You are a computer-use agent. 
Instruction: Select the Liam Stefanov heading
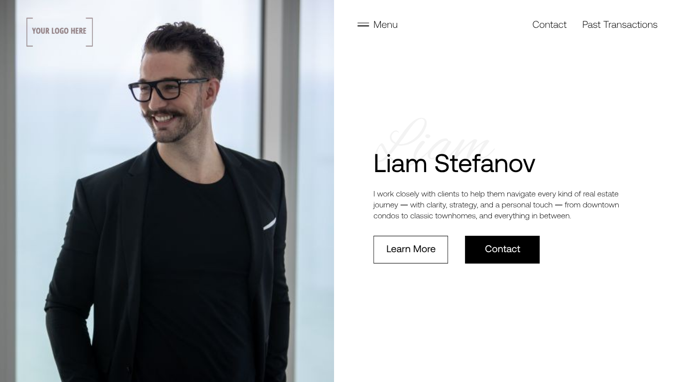coord(454,164)
